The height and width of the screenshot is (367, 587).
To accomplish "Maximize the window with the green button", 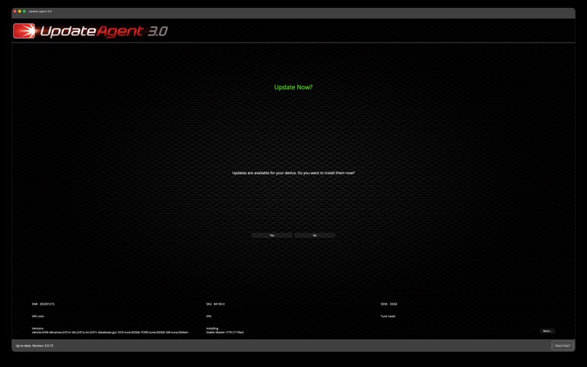I will pyautogui.click(x=24, y=12).
